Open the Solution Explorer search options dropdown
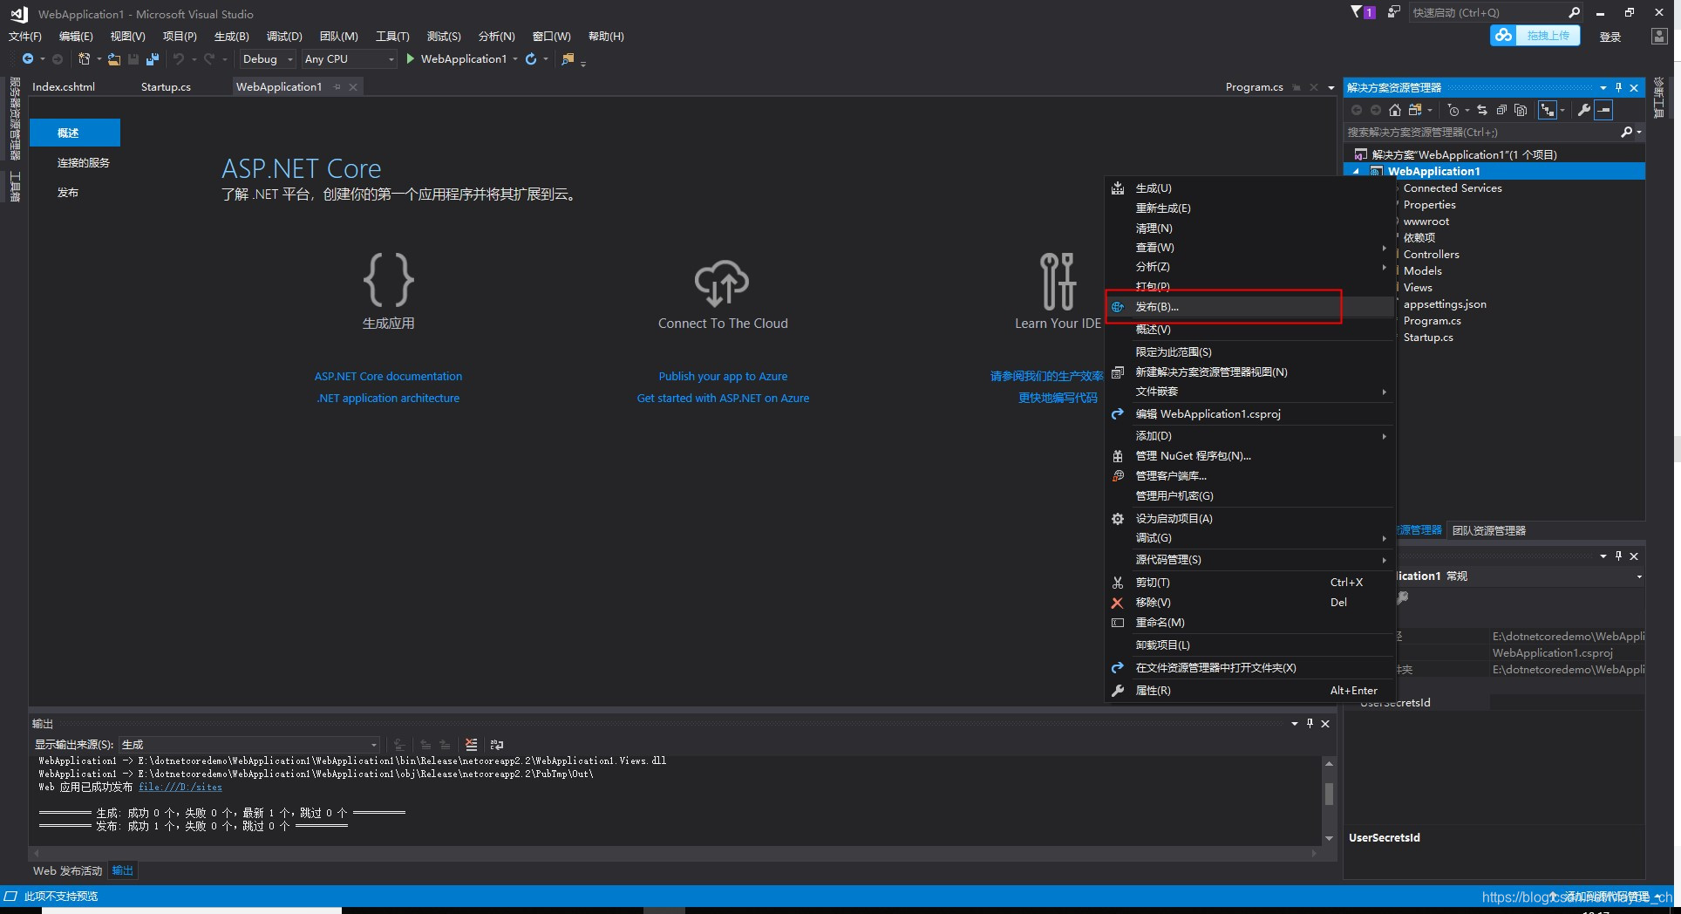 1639,133
